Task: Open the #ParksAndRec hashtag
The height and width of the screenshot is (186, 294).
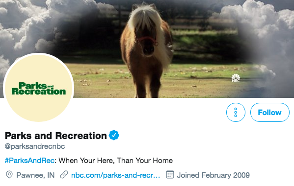Action: 29,161
